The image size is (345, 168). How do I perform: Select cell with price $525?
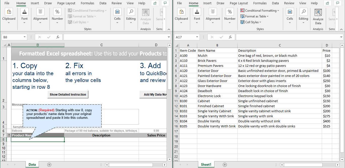pos(327,126)
